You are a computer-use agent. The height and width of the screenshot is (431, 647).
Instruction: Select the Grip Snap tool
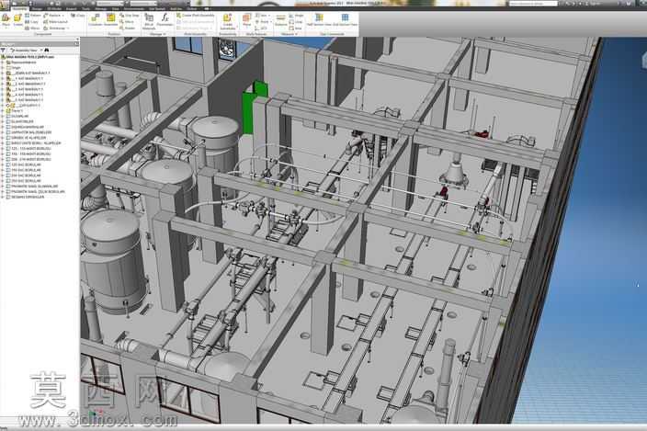point(130,16)
